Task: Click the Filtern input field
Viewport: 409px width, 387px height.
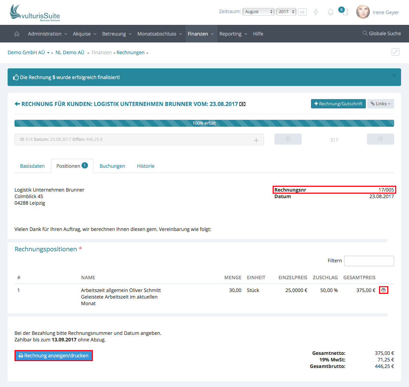Action: pos(369,261)
